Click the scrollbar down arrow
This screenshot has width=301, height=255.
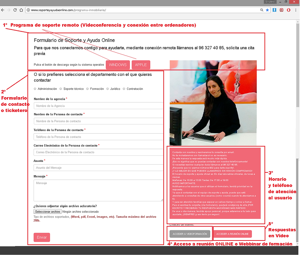[x=298, y=244]
